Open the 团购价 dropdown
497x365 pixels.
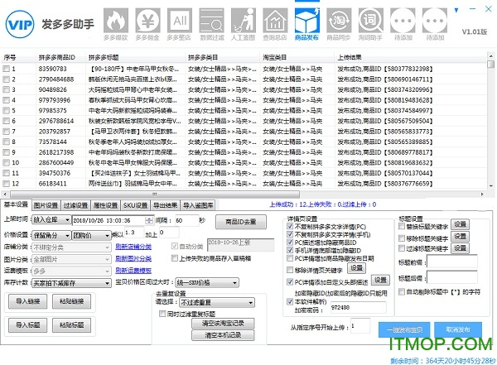tap(91, 235)
